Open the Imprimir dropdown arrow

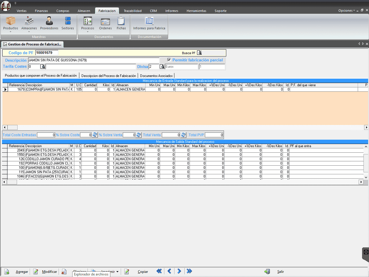pyautogui.click(x=117, y=272)
